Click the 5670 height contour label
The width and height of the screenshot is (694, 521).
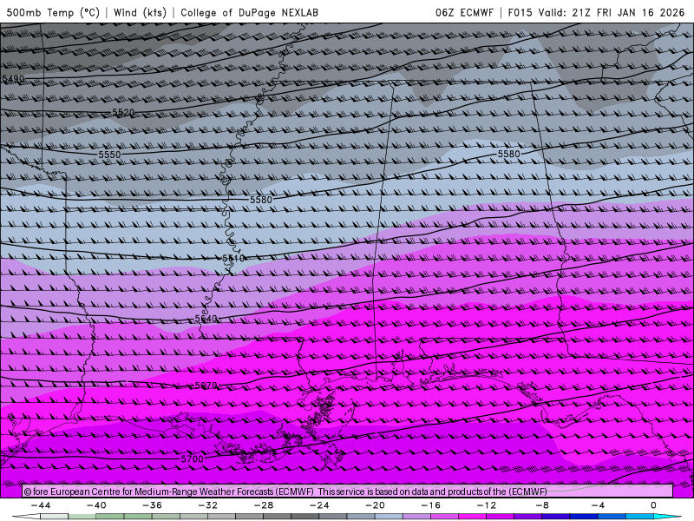[206, 386]
